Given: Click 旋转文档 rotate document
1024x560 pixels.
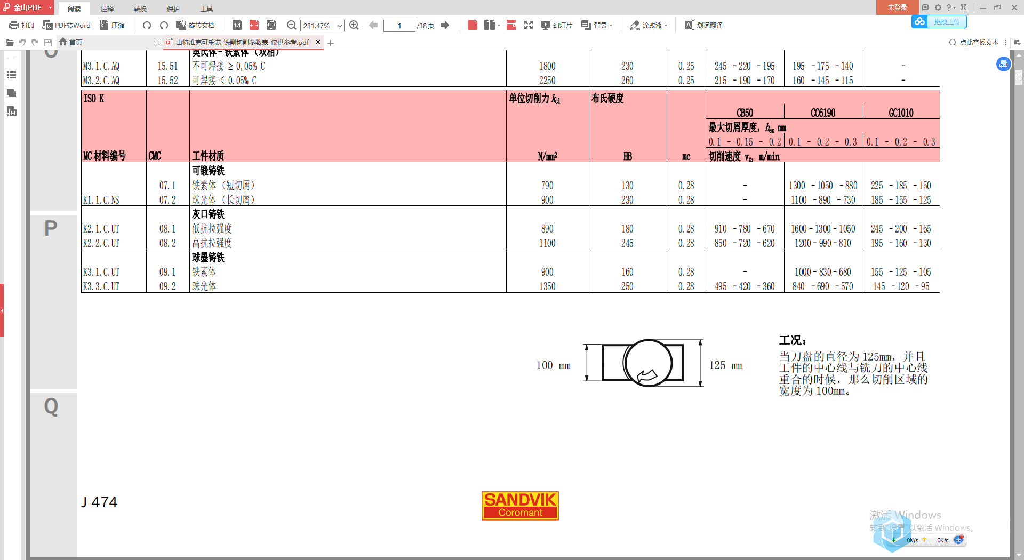Looking at the screenshot, I should pyautogui.click(x=195, y=25).
